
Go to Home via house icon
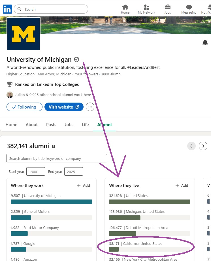[125, 7]
